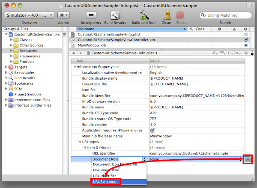Viewport: 257px width, 188px height.
Task: Focus the String Matching search field
Action: click(x=225, y=15)
